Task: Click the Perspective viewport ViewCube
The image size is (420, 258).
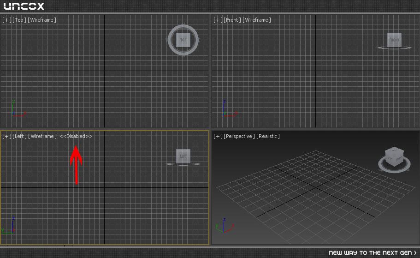Action: pos(394,157)
